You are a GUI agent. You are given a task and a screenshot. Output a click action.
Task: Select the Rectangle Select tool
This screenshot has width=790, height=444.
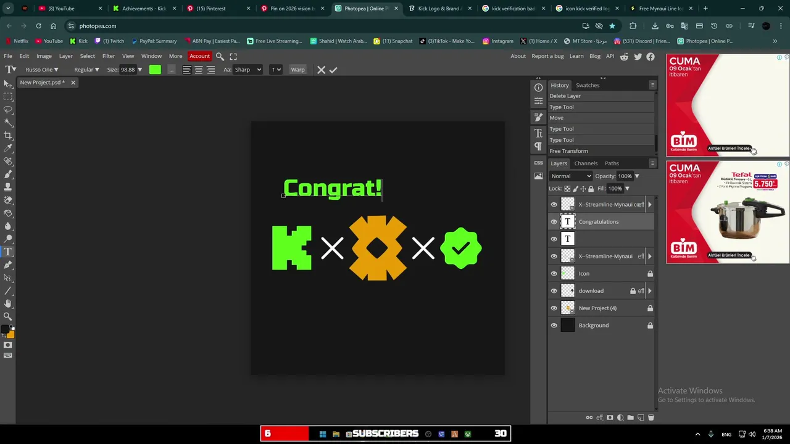tap(8, 96)
